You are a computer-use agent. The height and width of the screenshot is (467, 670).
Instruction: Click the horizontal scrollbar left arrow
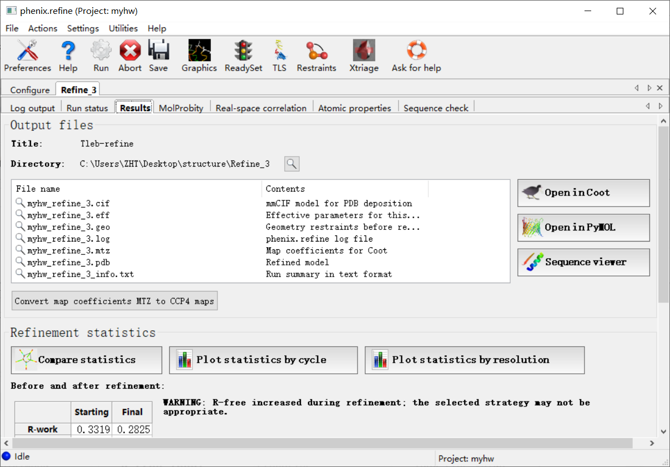(x=6, y=443)
